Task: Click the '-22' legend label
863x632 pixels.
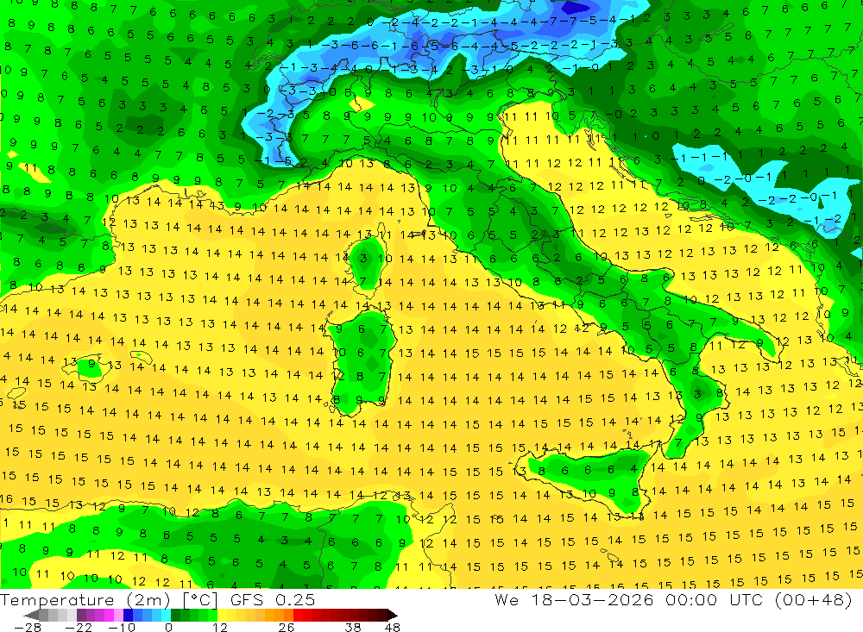Action: click(x=79, y=628)
